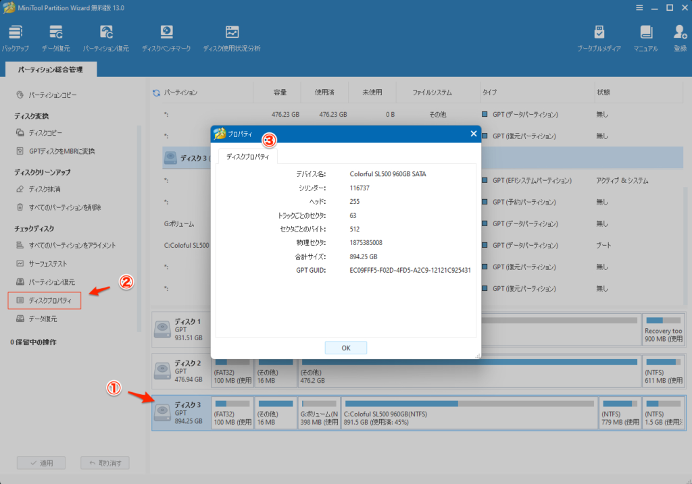Select the ディスクプロパティ tab in the dialog
This screenshot has height=484, width=692.
(247, 157)
